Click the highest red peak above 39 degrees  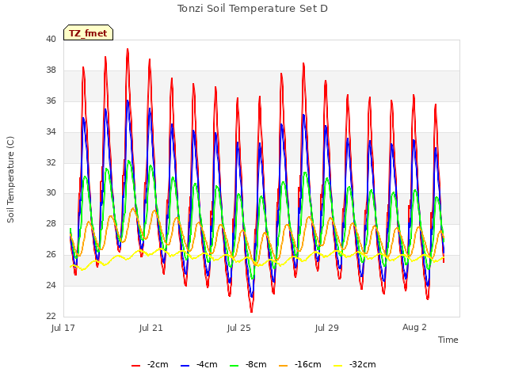click(128, 49)
